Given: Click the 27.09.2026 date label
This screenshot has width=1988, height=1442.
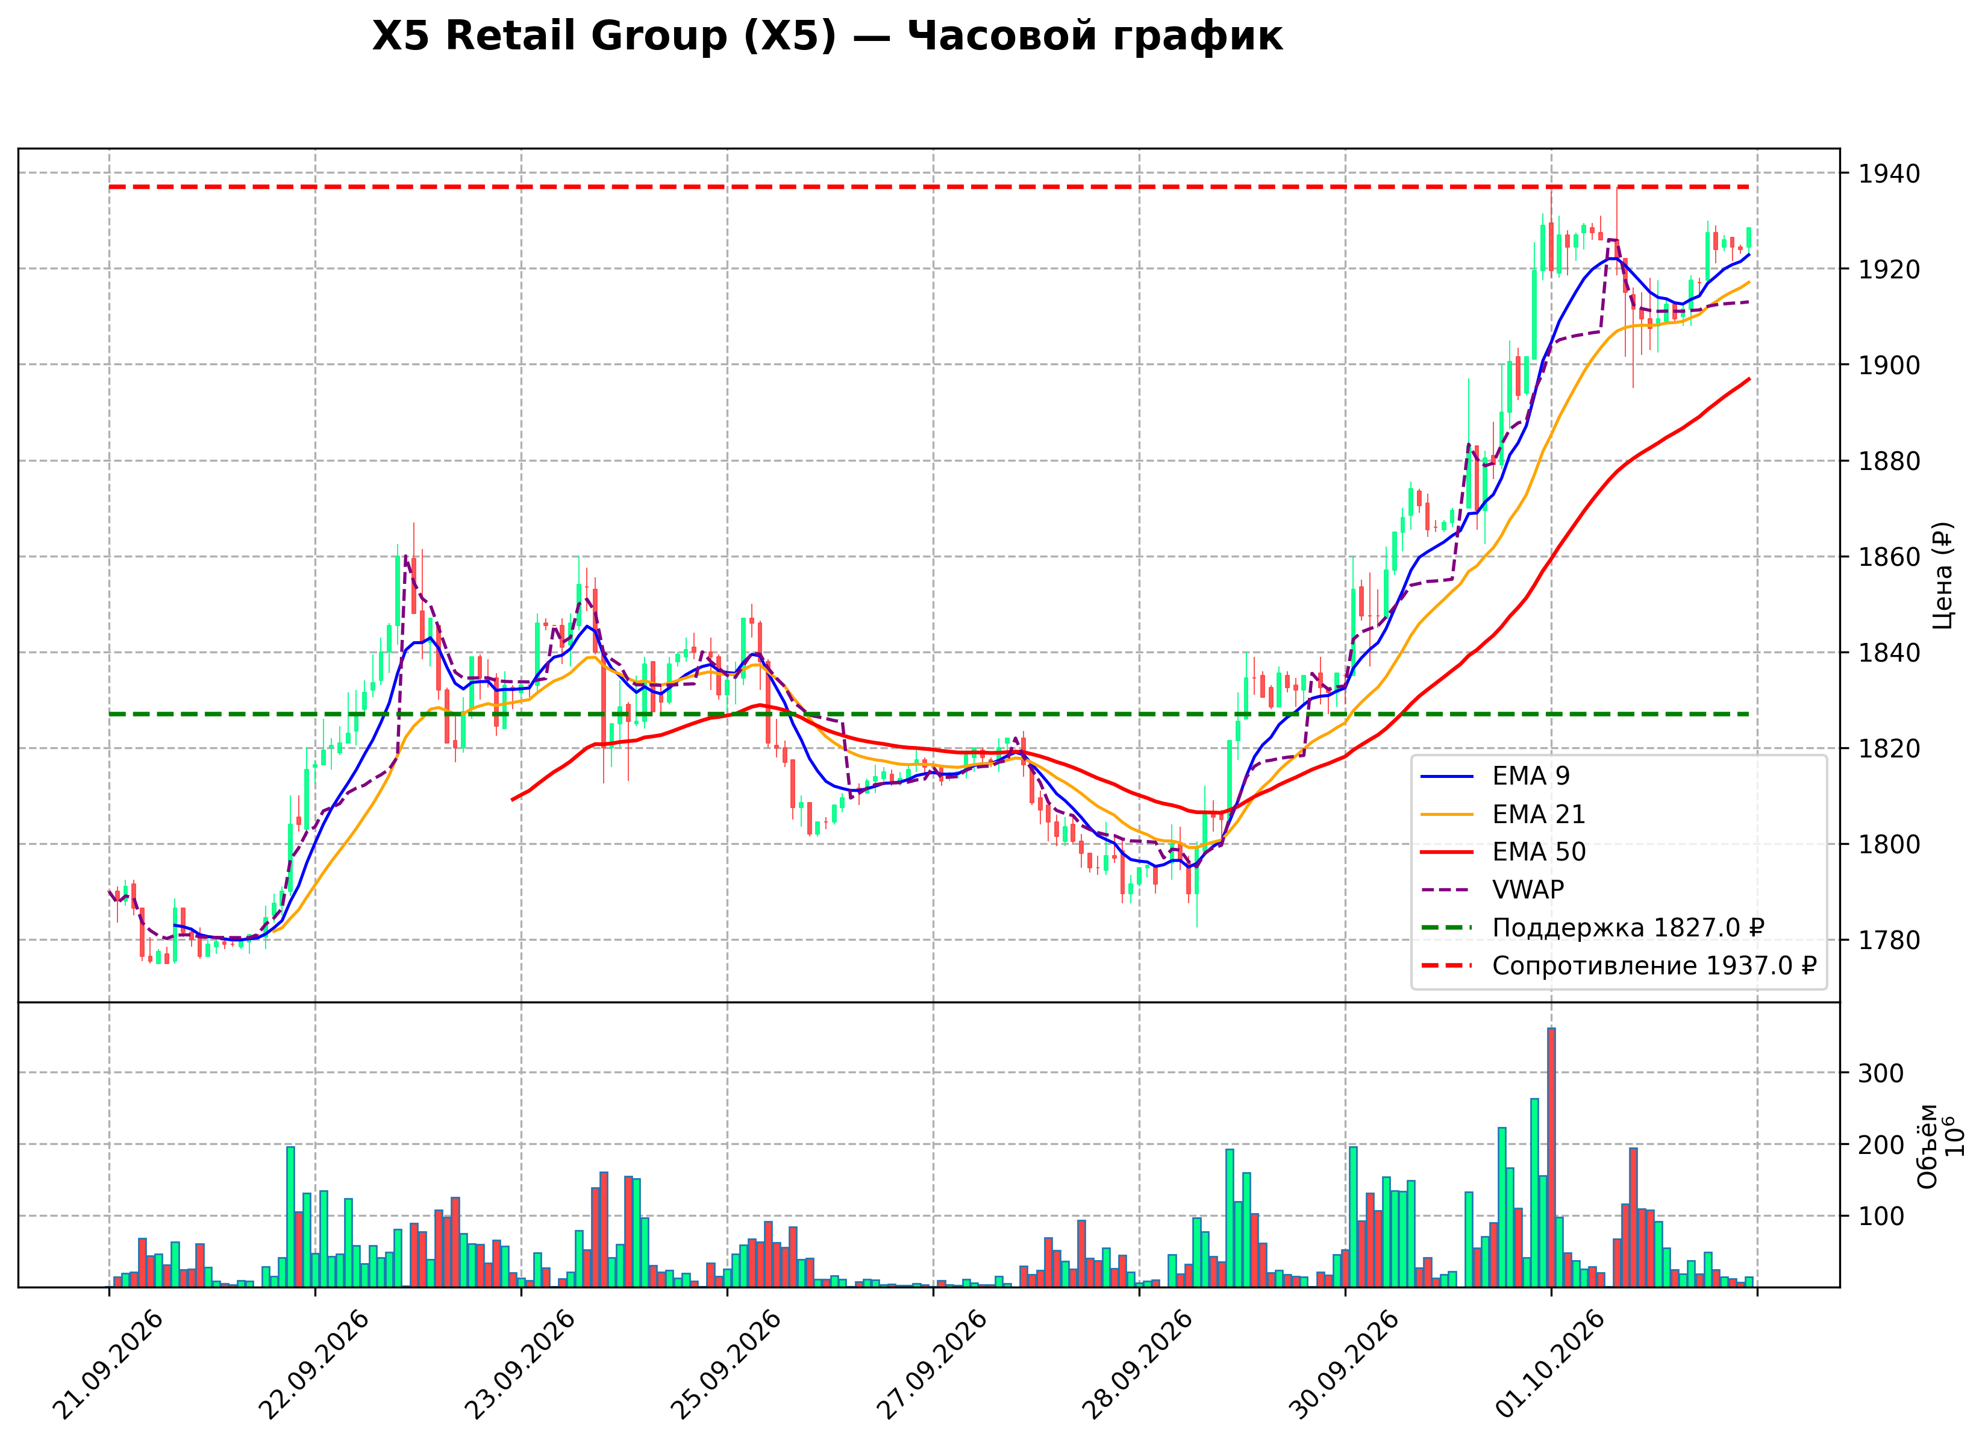Looking at the screenshot, I should point(932,1365).
